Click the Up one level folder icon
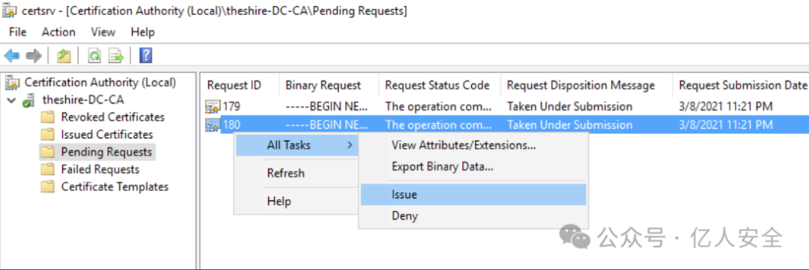 coord(64,55)
